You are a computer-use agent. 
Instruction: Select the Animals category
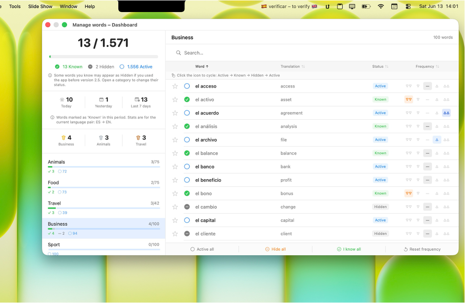point(103,166)
